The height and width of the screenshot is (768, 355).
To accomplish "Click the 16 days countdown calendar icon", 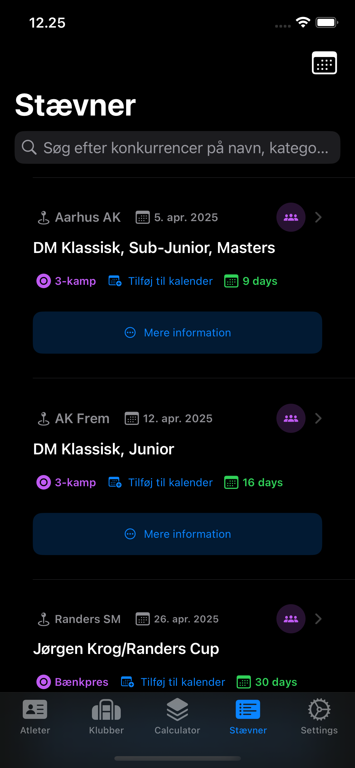I will click(231, 482).
